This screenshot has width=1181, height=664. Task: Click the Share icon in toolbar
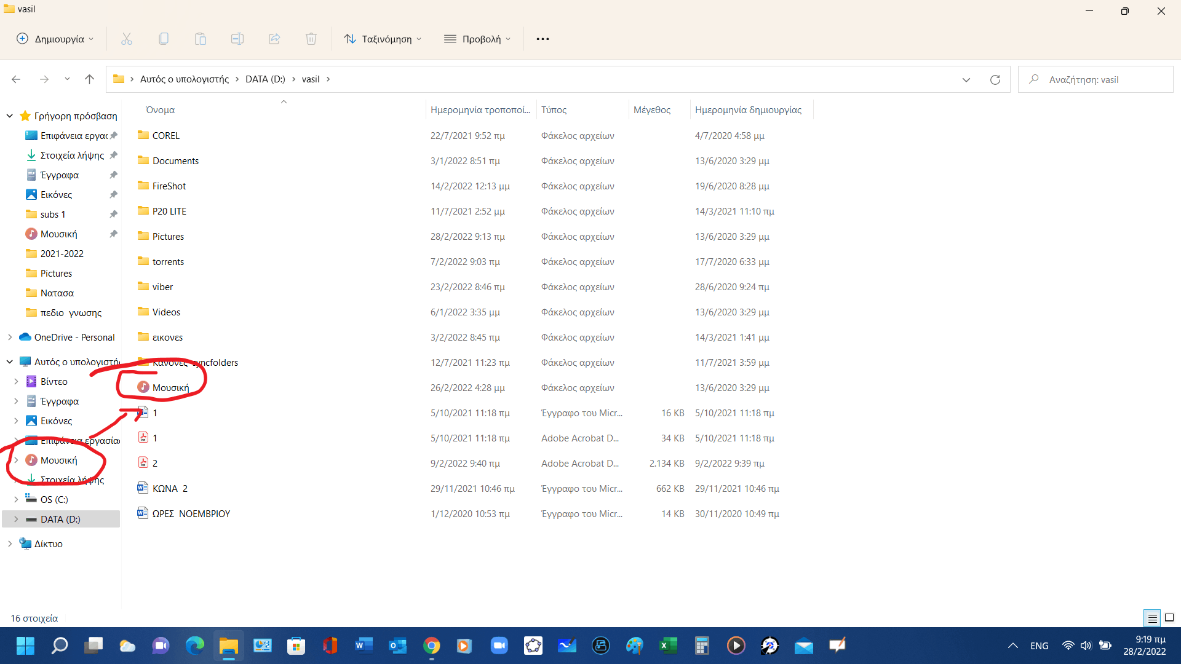[274, 39]
